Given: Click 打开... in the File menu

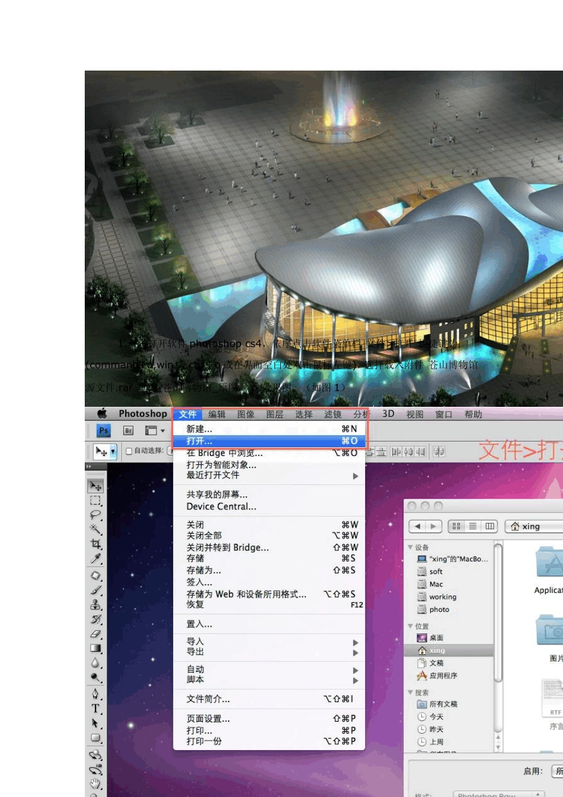Looking at the screenshot, I should click(x=199, y=441).
